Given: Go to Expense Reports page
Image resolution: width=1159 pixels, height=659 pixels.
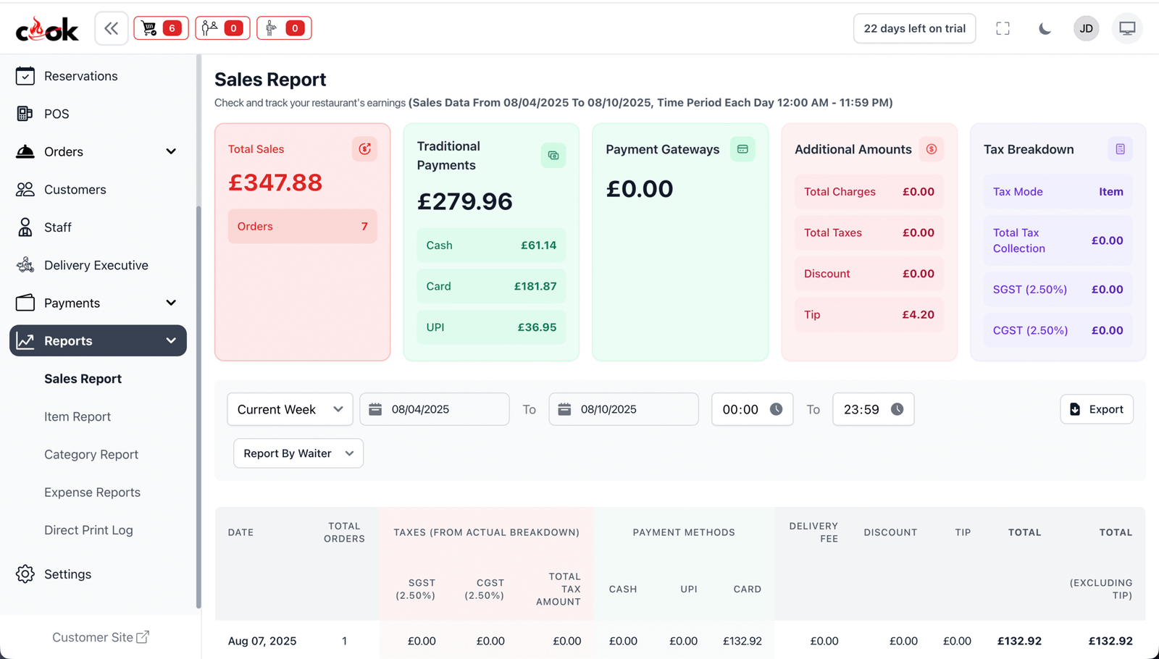Looking at the screenshot, I should (92, 492).
